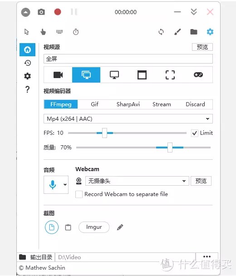Toggle include mouse cursor icon

pyautogui.click(x=27, y=32)
